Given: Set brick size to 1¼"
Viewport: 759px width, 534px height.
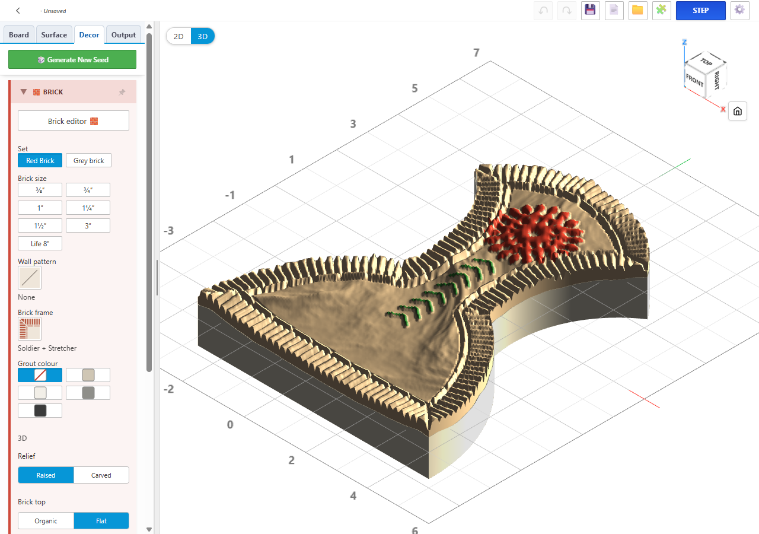Looking at the screenshot, I should tap(88, 208).
